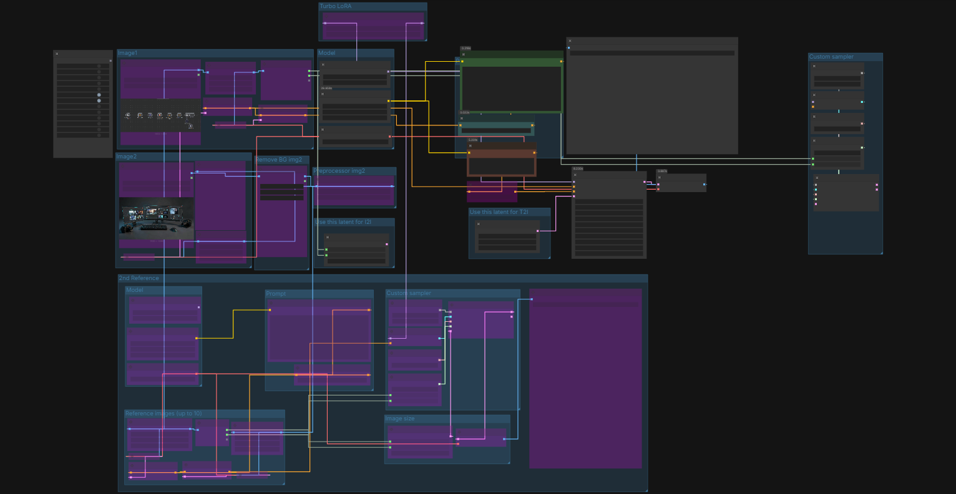The width and height of the screenshot is (956, 494).
Task: Select the 2nd Reference group header
Action: click(x=139, y=278)
